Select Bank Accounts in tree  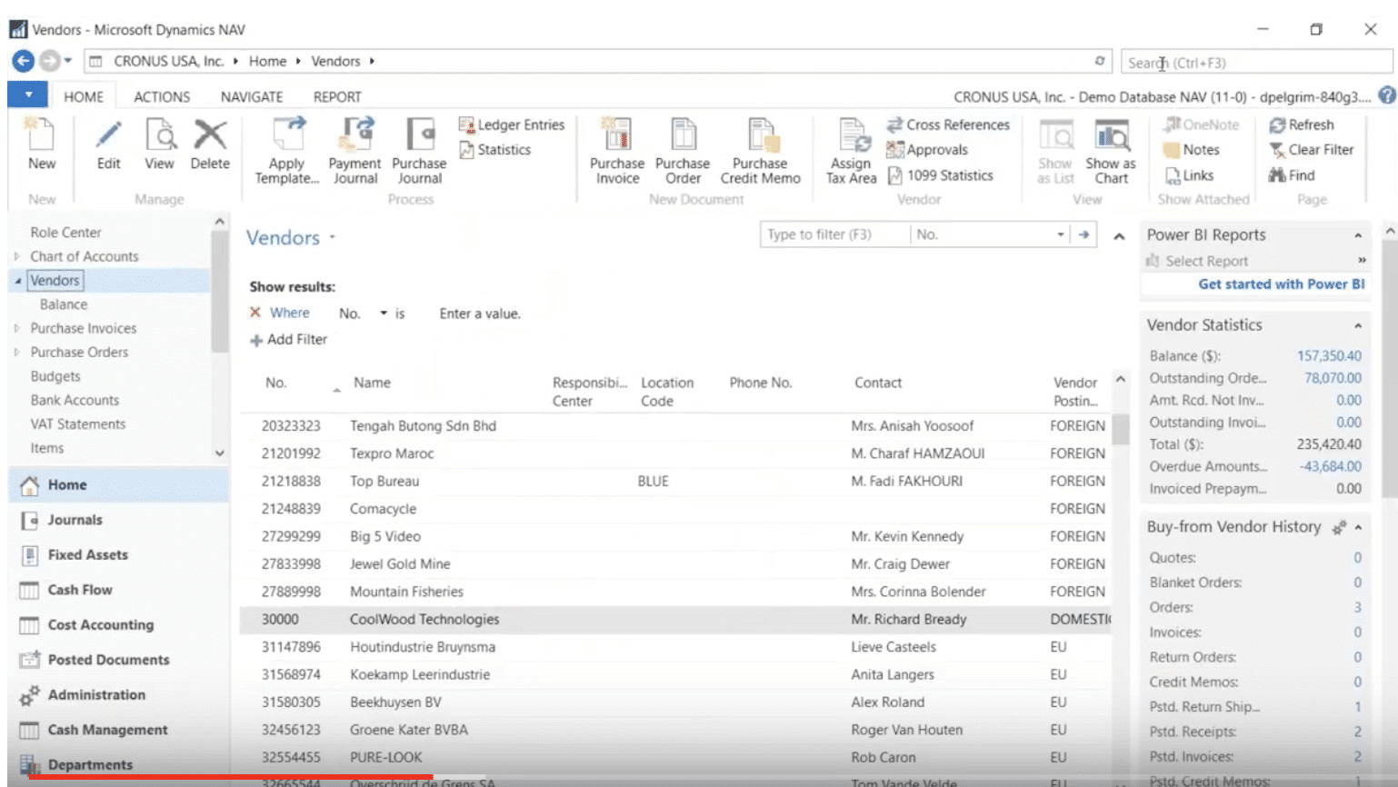click(75, 400)
